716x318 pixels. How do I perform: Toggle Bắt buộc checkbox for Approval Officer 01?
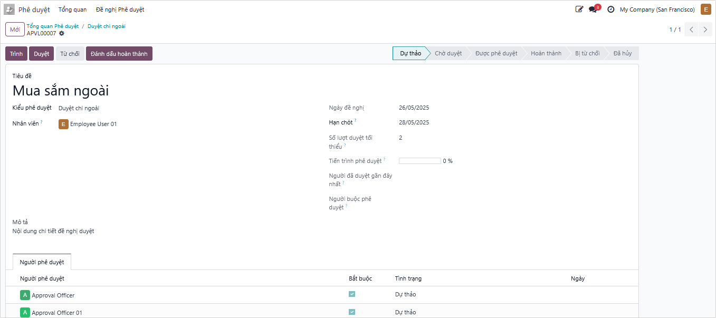[x=352, y=312]
